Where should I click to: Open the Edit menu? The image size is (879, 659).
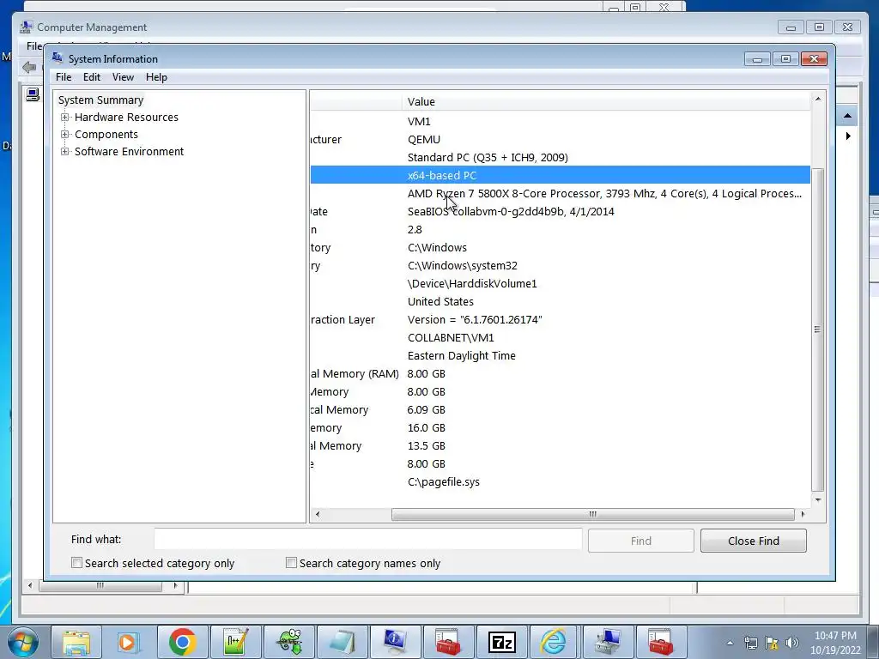click(91, 77)
